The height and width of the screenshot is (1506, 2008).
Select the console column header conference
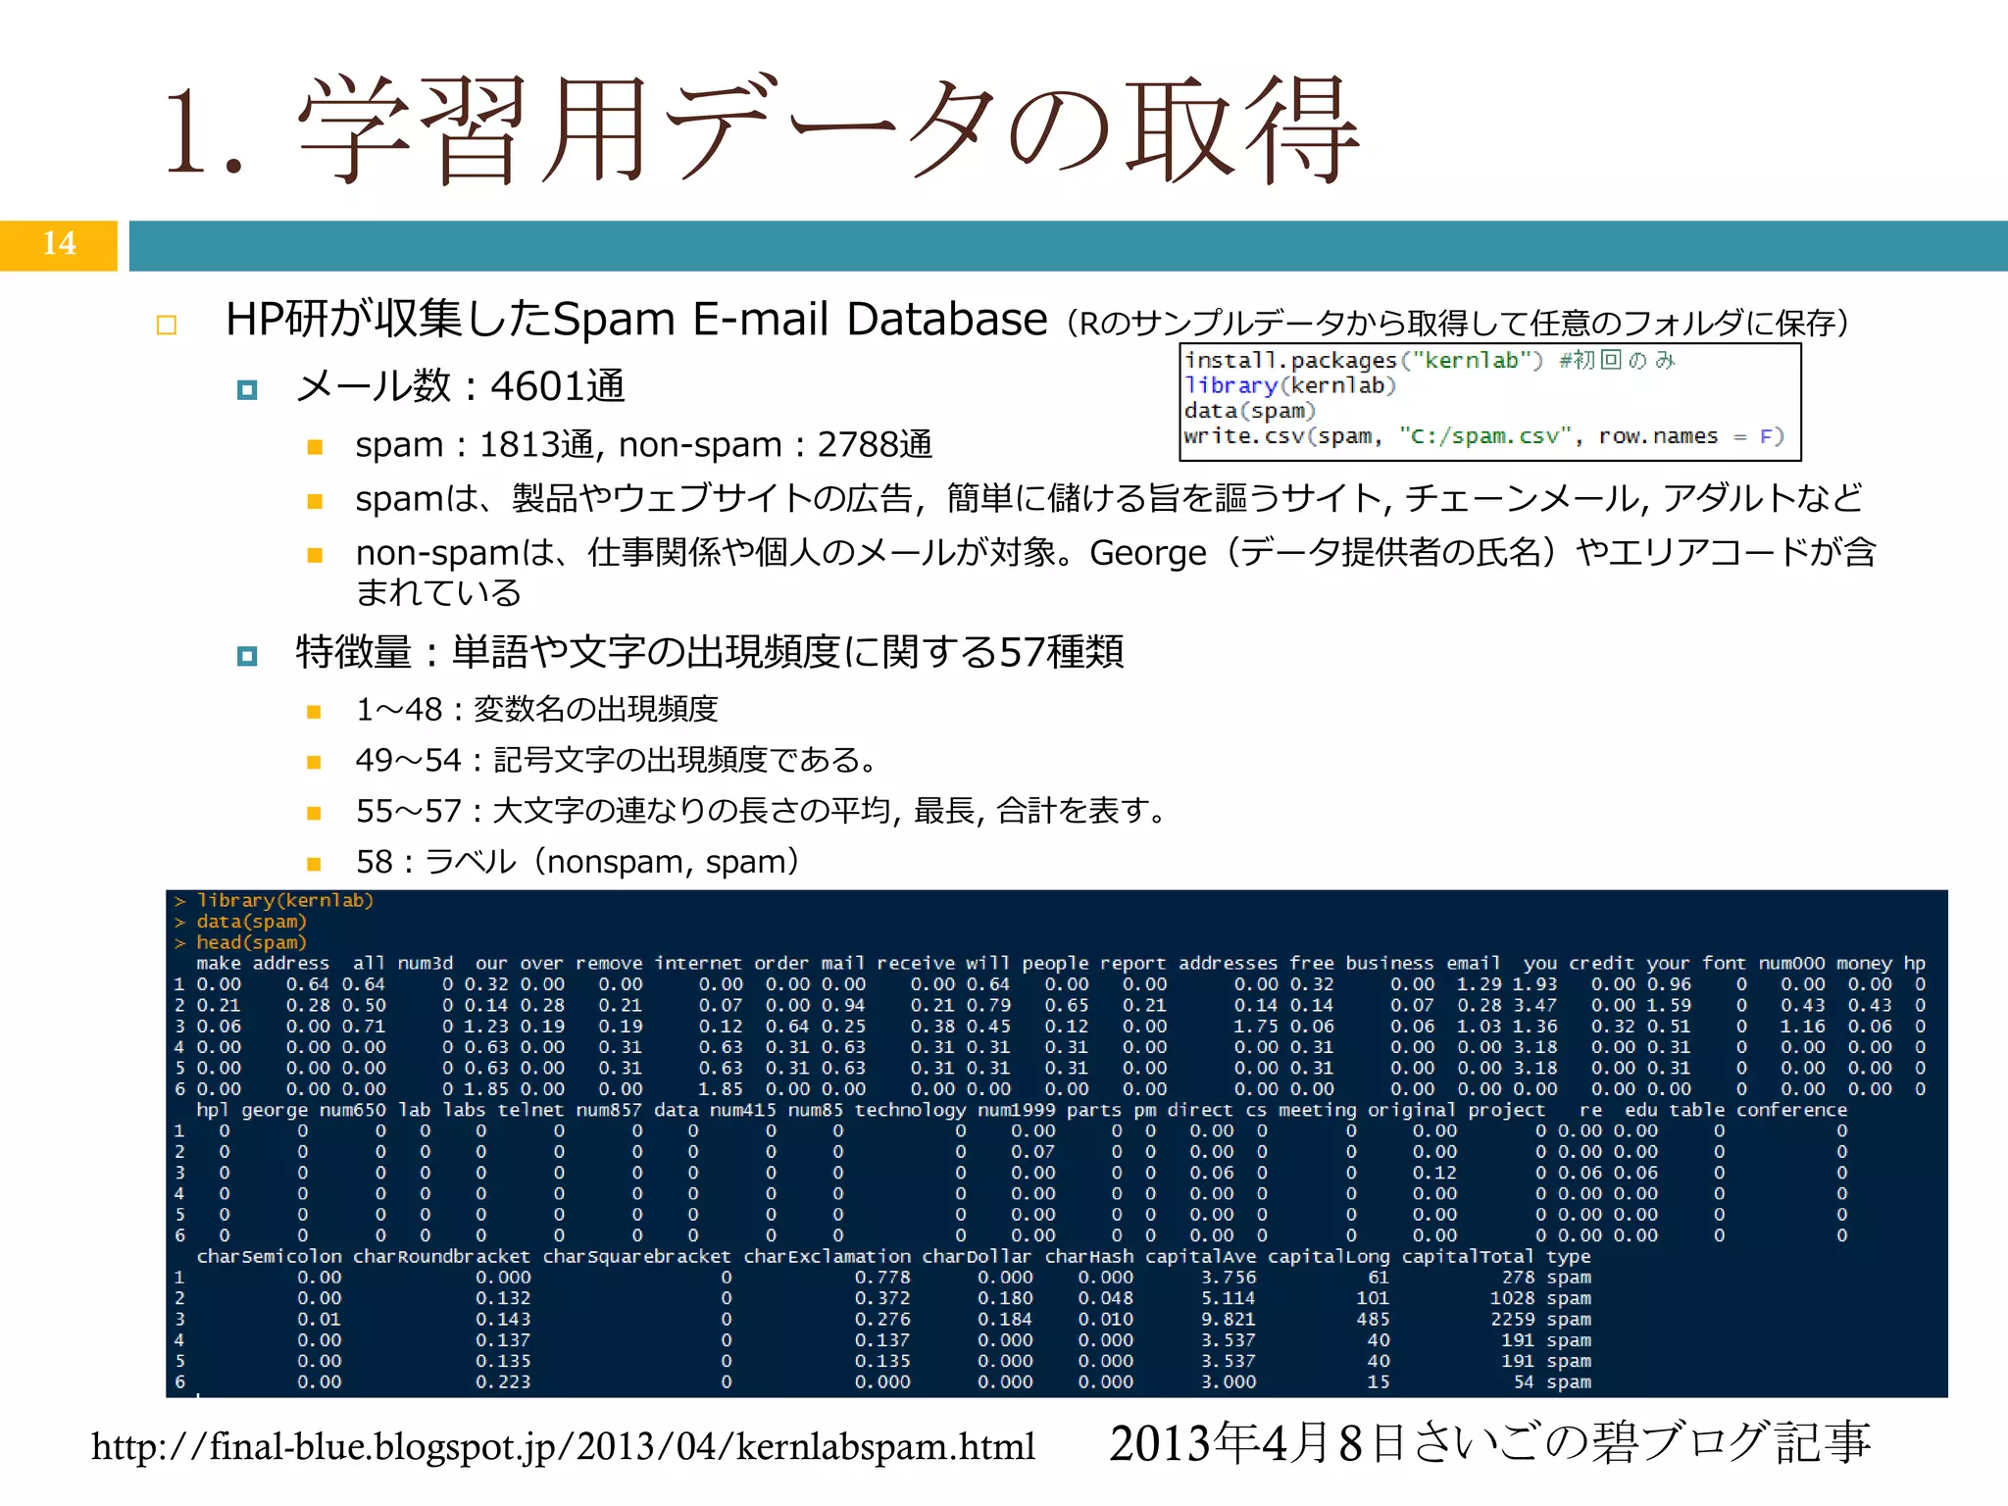1791,1110
